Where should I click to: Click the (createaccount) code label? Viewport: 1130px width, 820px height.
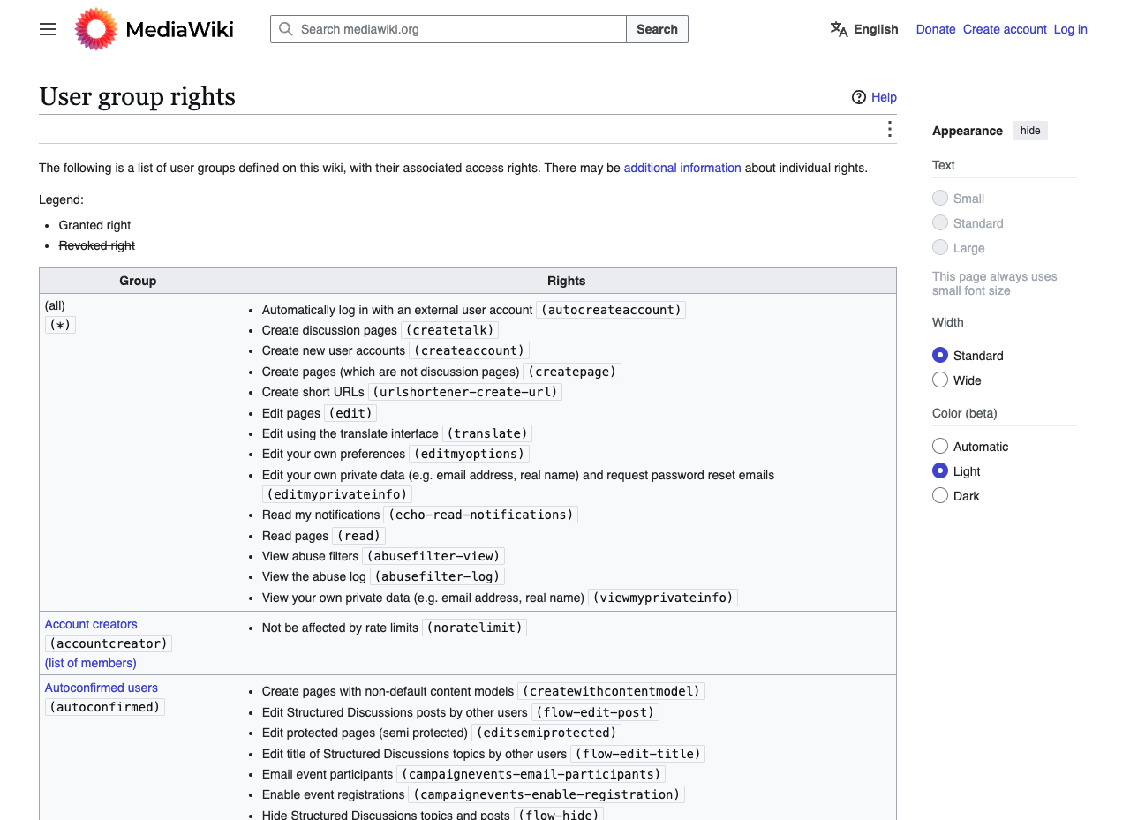point(470,350)
